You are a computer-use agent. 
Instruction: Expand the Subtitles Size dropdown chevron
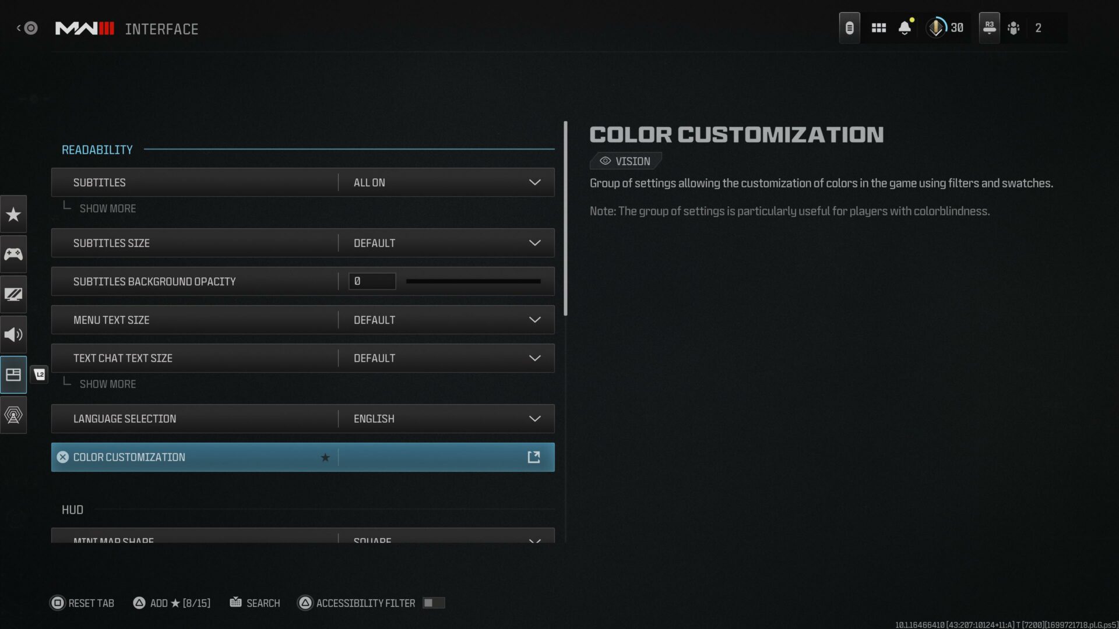coord(534,243)
